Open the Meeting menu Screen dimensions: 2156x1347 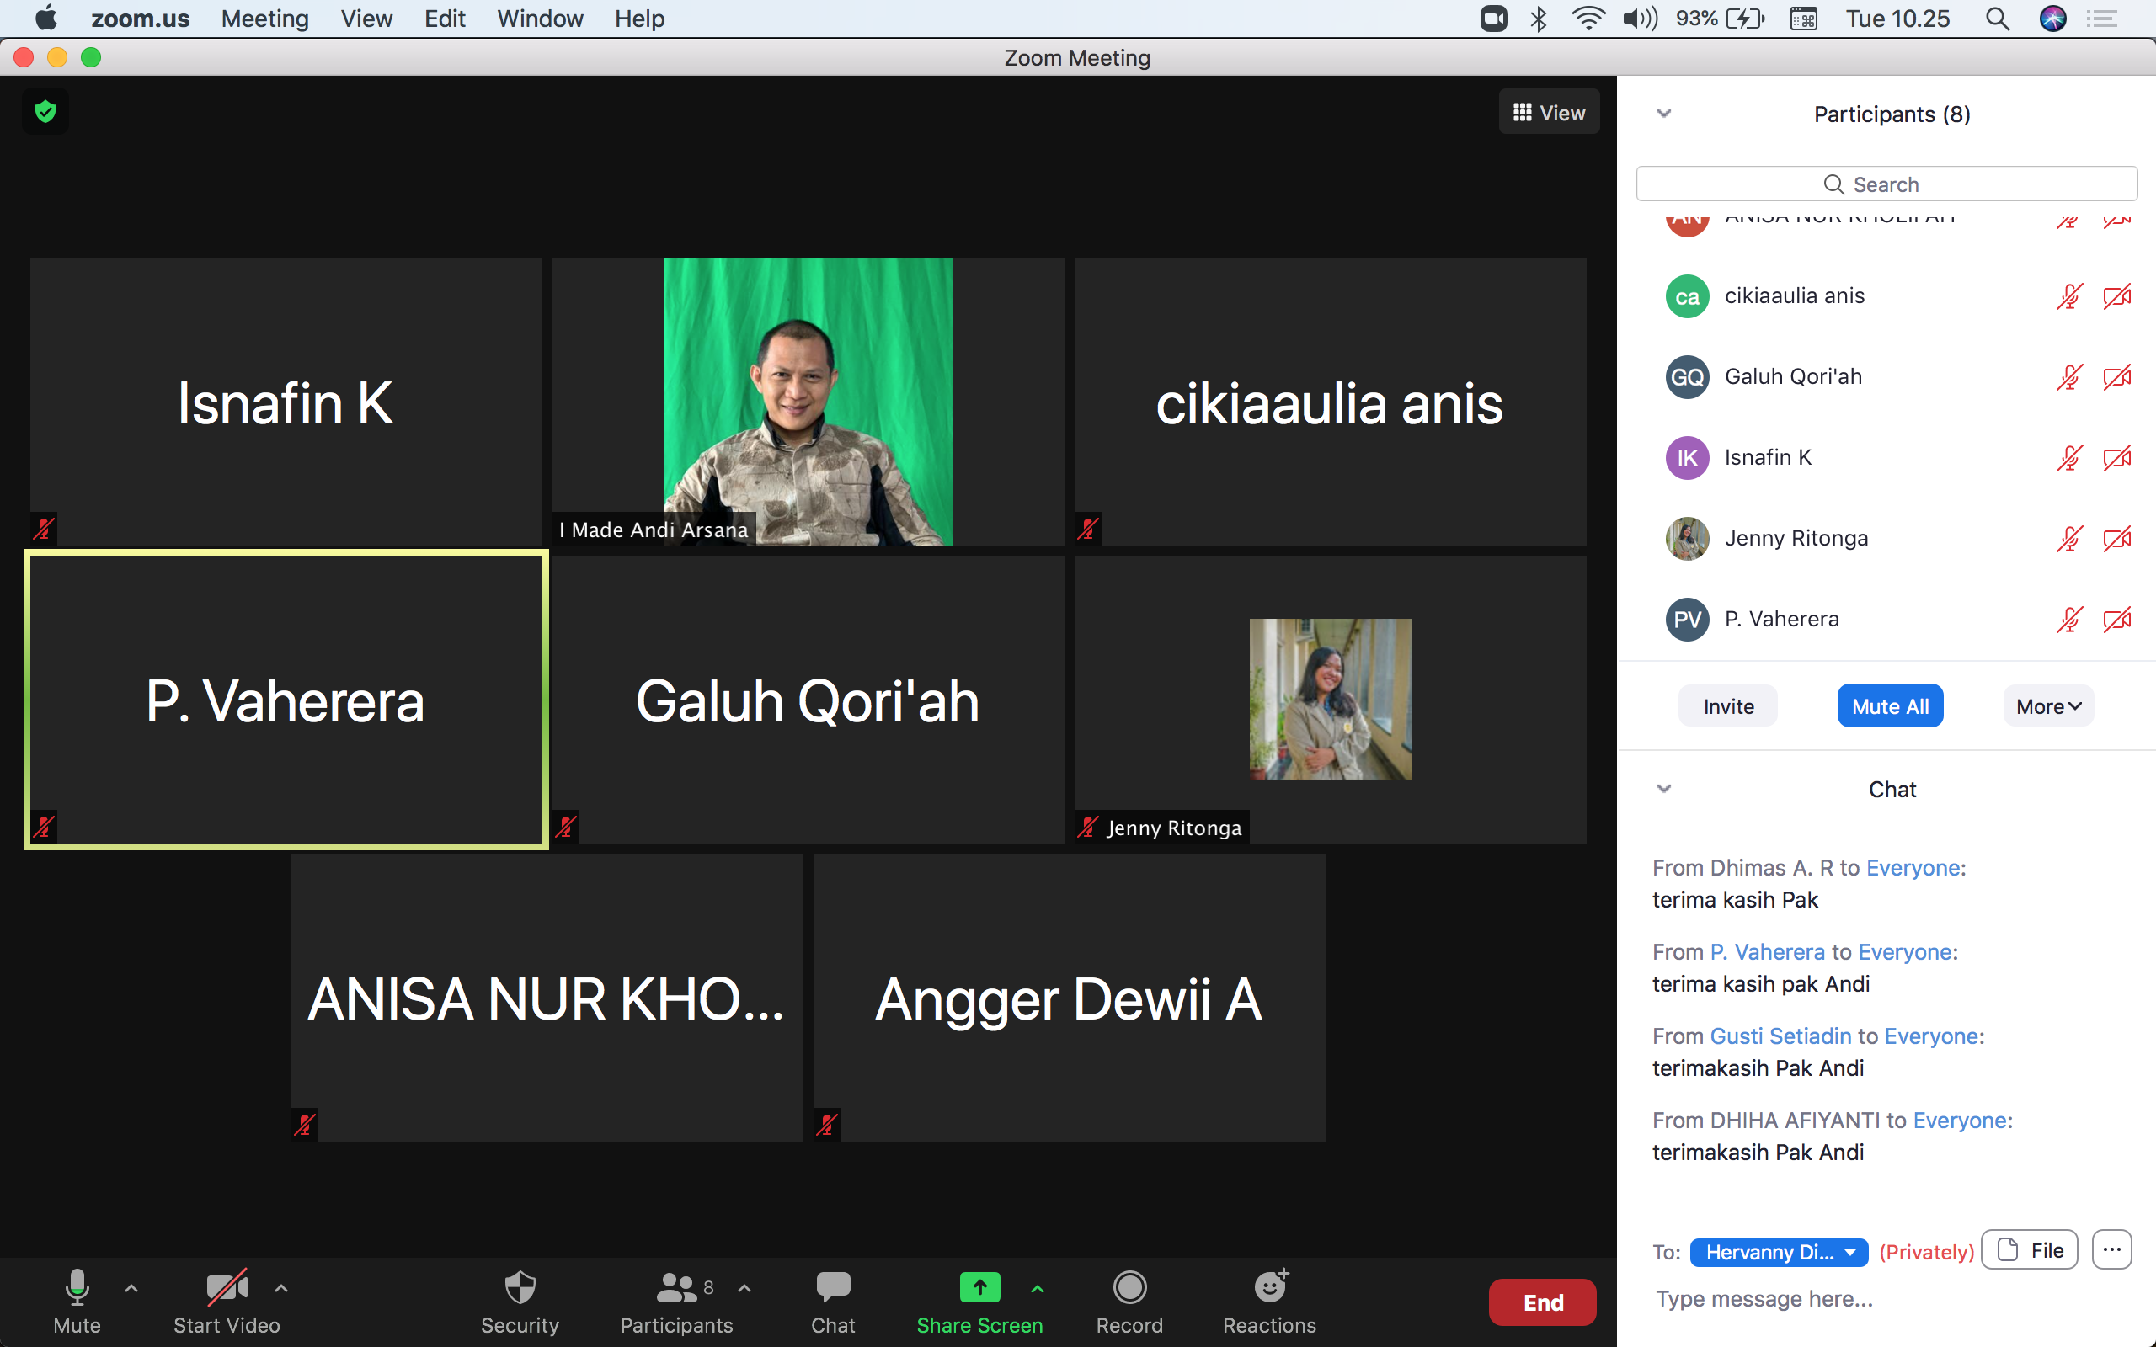[x=264, y=19]
